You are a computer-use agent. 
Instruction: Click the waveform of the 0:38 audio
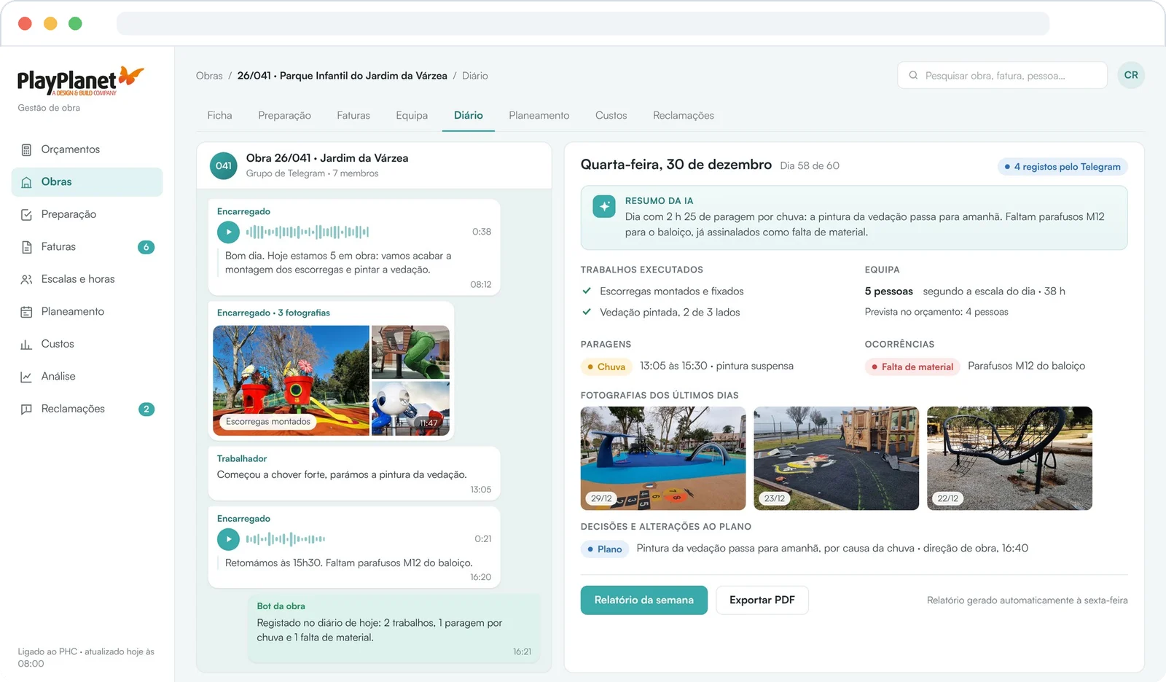pos(308,232)
